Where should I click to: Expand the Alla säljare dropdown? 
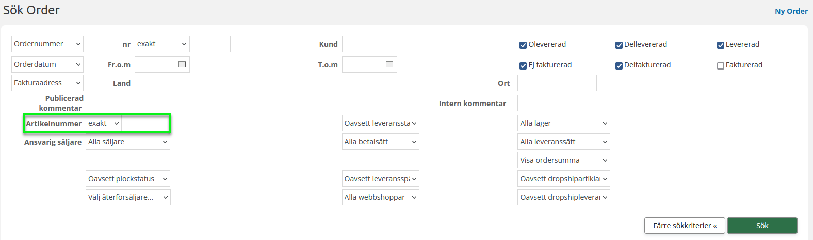[127, 142]
